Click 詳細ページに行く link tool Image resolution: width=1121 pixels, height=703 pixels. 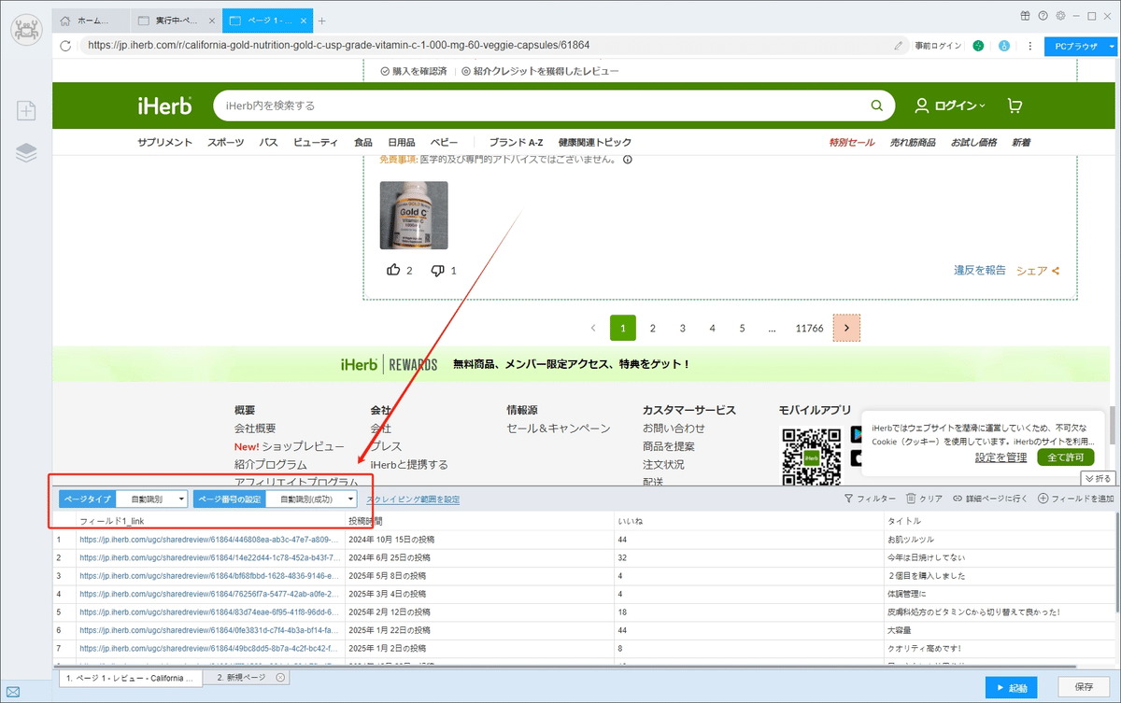click(x=990, y=499)
